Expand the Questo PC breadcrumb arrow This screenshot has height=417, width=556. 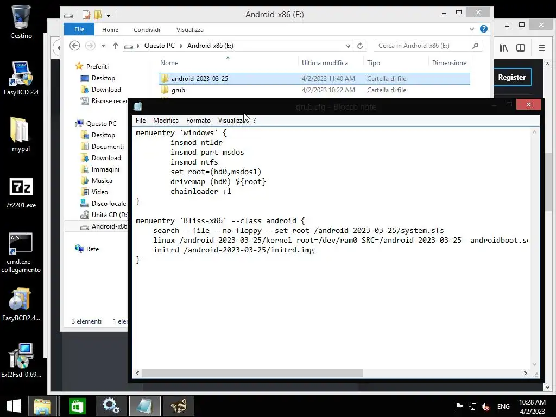pyautogui.click(x=181, y=46)
